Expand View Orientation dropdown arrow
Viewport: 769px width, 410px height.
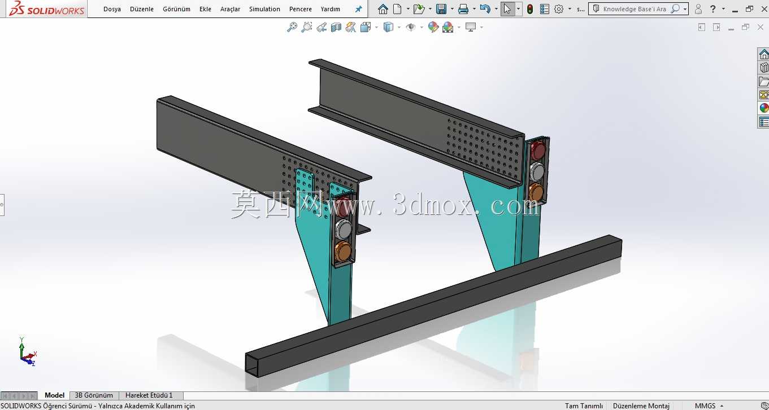click(376, 27)
